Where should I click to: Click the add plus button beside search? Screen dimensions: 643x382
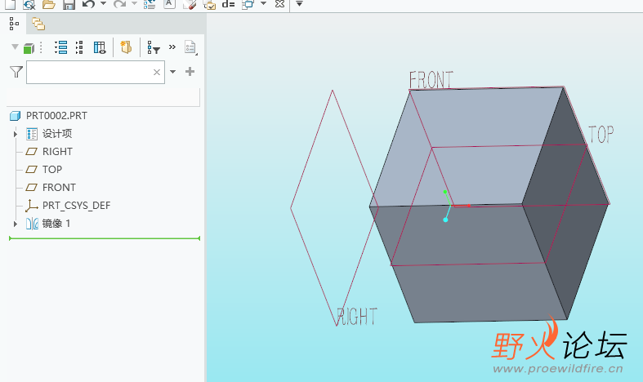coord(190,72)
